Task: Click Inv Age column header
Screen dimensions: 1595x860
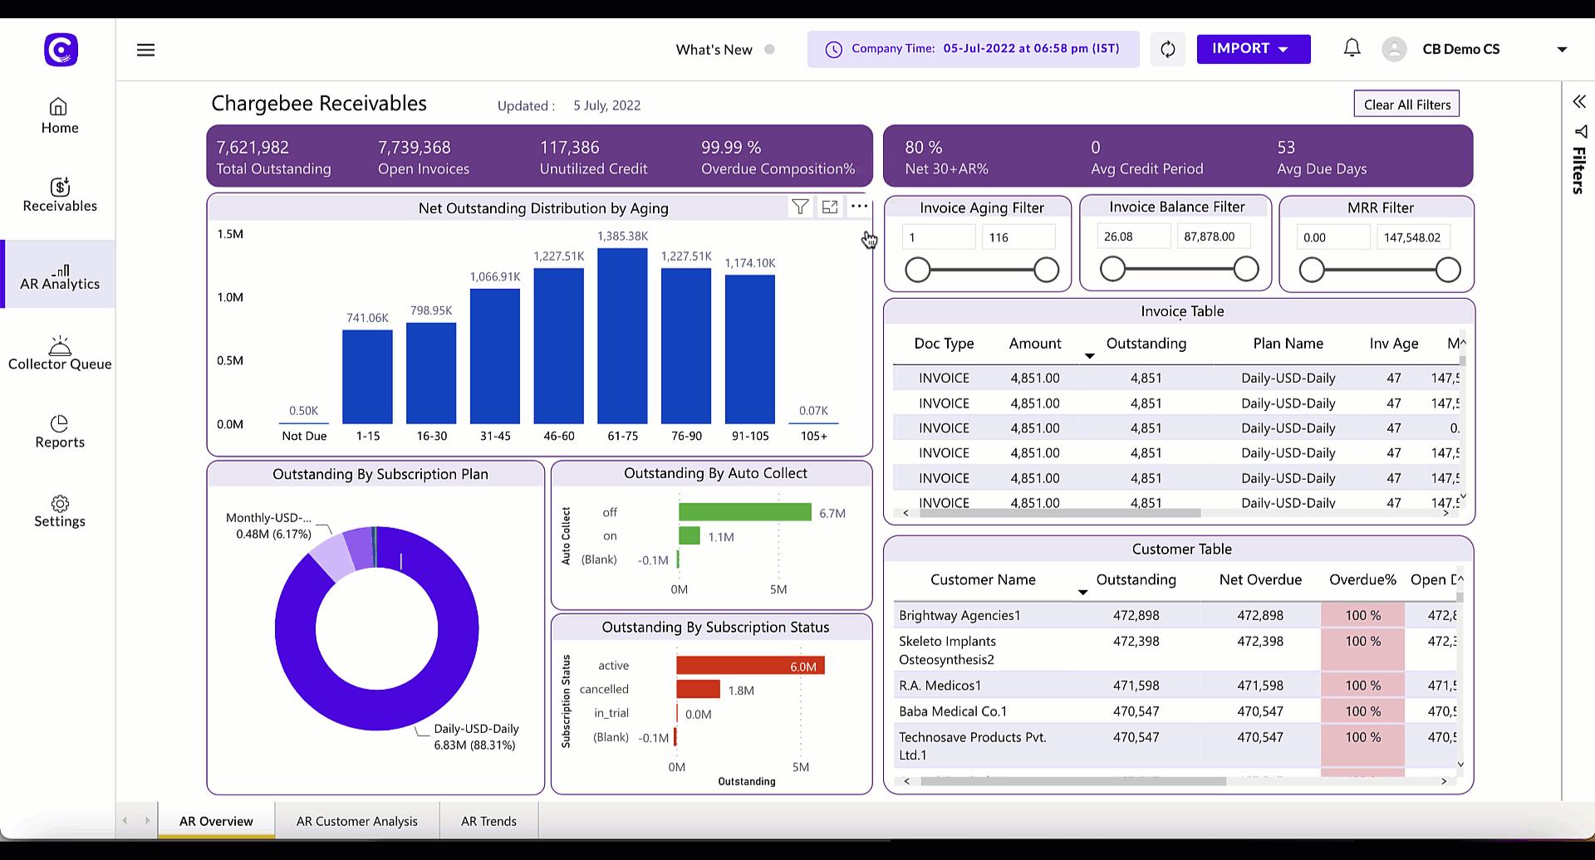Action: (x=1394, y=344)
